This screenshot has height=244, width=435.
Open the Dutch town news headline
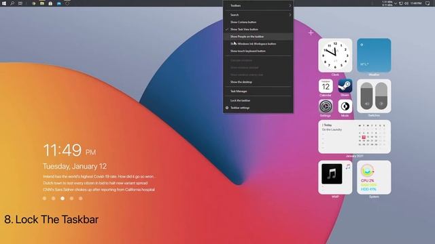pos(95,183)
